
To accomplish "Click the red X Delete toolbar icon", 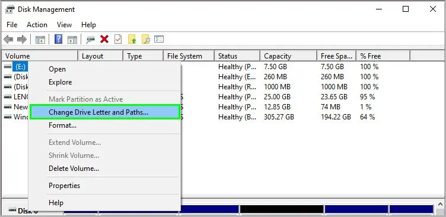I will coord(104,39).
